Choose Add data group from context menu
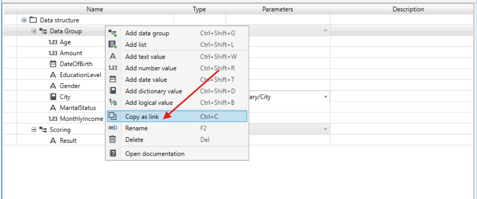Screen dimensions: 477x199 177,33
